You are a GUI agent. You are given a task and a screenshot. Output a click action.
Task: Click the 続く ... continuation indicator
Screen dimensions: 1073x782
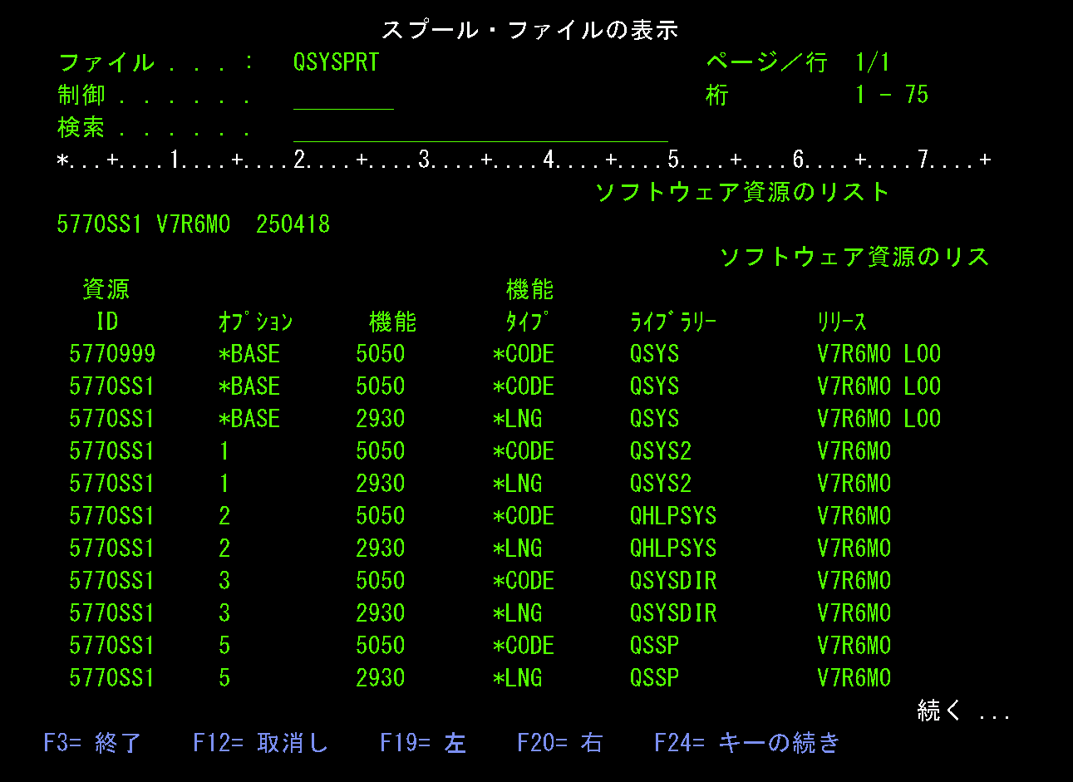click(964, 711)
